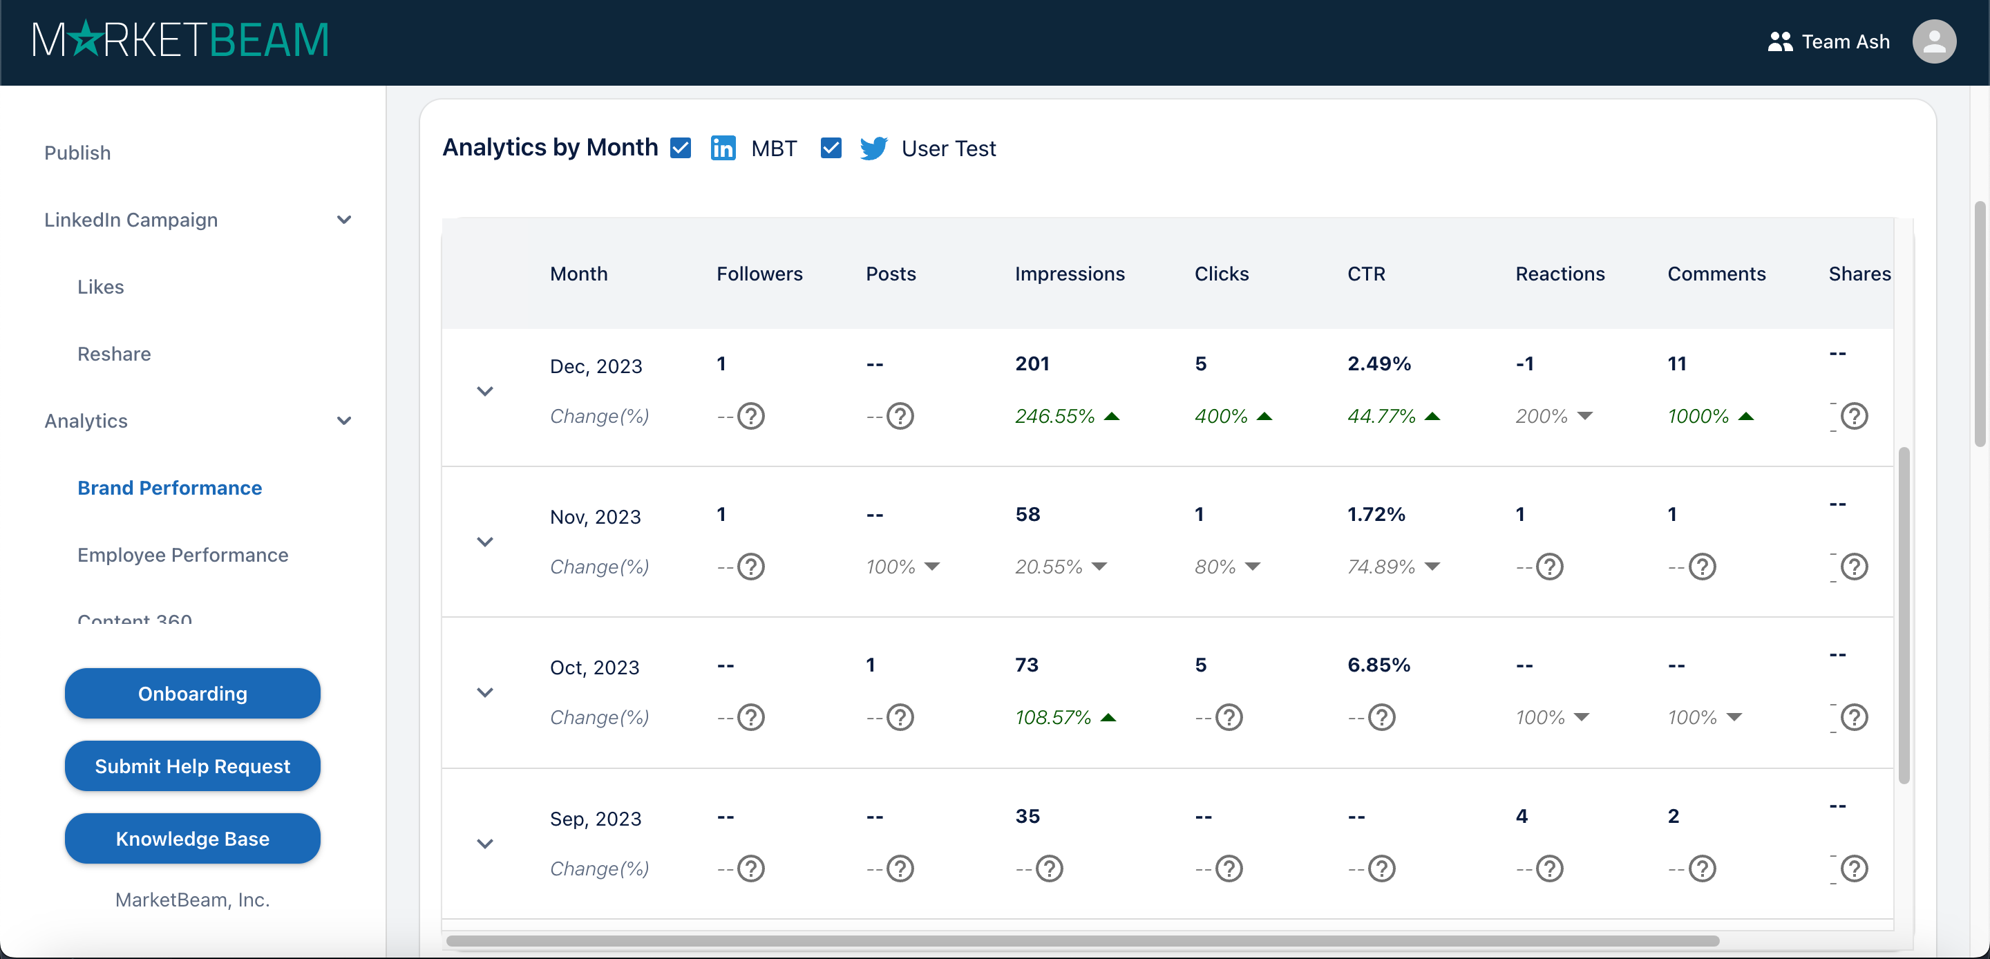Screen dimensions: 1990x959
Task: Open Employee Performance in sidebar
Action: tap(182, 555)
